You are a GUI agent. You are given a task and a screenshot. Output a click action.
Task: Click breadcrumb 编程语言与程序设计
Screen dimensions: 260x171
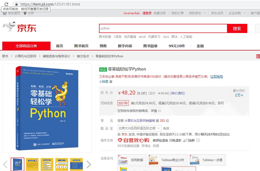click(56, 56)
